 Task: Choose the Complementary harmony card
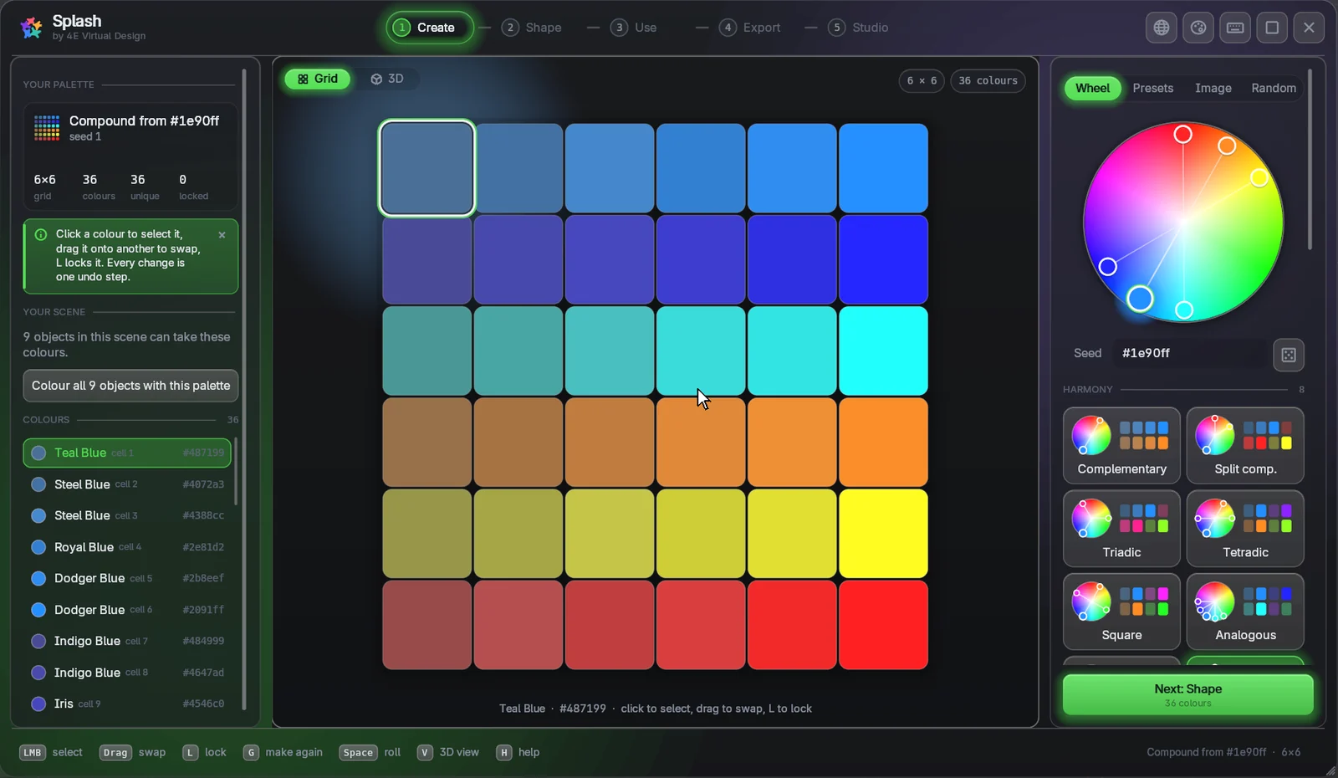pos(1121,446)
